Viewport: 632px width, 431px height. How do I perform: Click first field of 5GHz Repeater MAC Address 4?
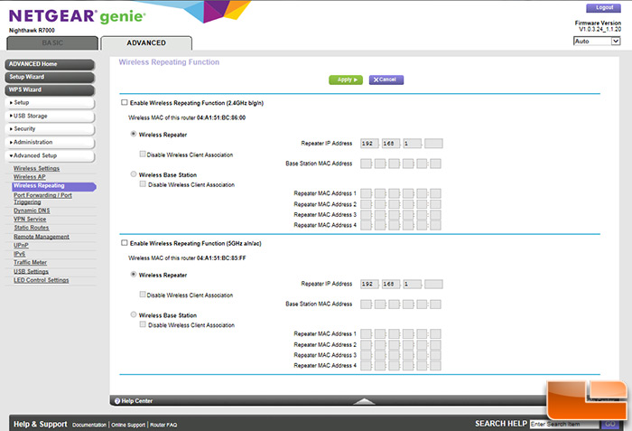(x=366, y=366)
